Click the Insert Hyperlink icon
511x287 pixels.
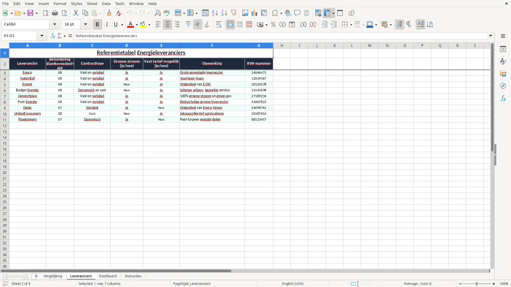point(288,13)
